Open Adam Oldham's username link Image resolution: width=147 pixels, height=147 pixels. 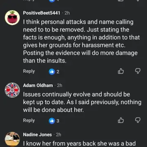38,85
